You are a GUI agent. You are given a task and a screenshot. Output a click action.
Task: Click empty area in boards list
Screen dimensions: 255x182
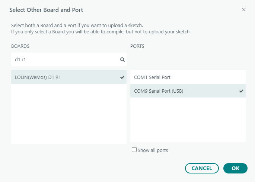click(x=68, y=115)
